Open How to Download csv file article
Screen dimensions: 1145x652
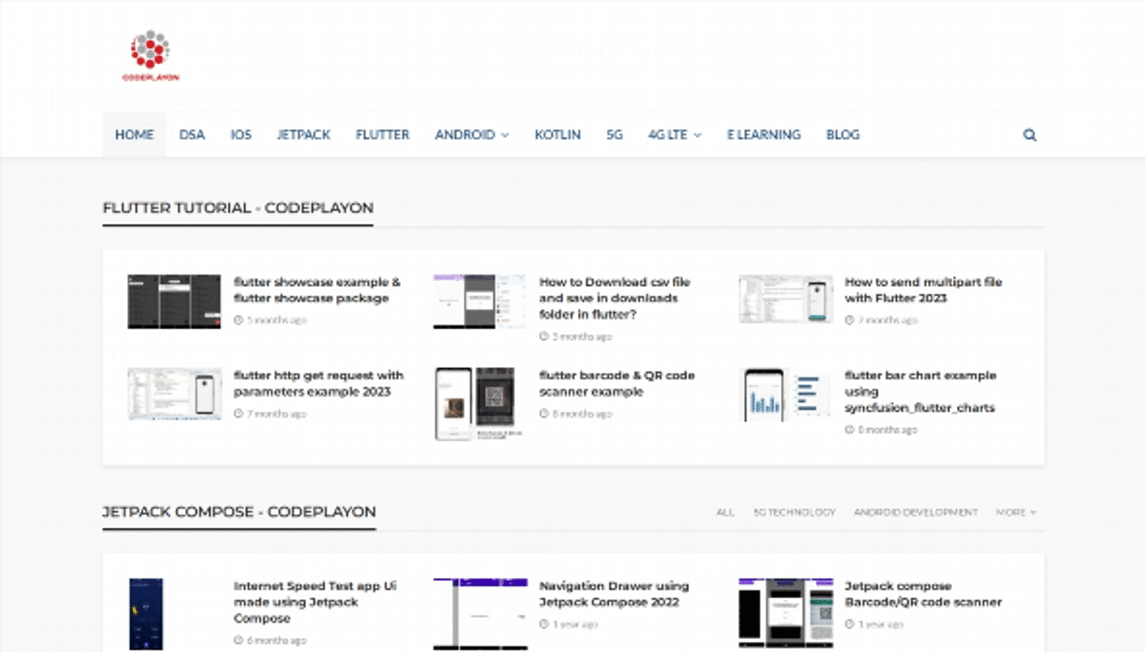(614, 298)
